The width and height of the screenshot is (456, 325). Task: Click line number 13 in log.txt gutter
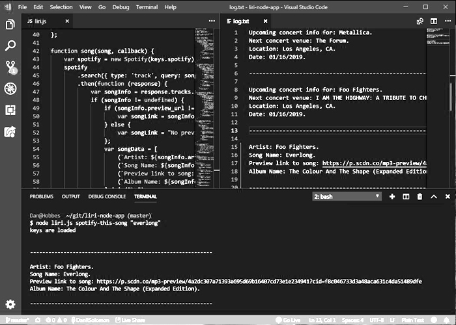pos(235,130)
